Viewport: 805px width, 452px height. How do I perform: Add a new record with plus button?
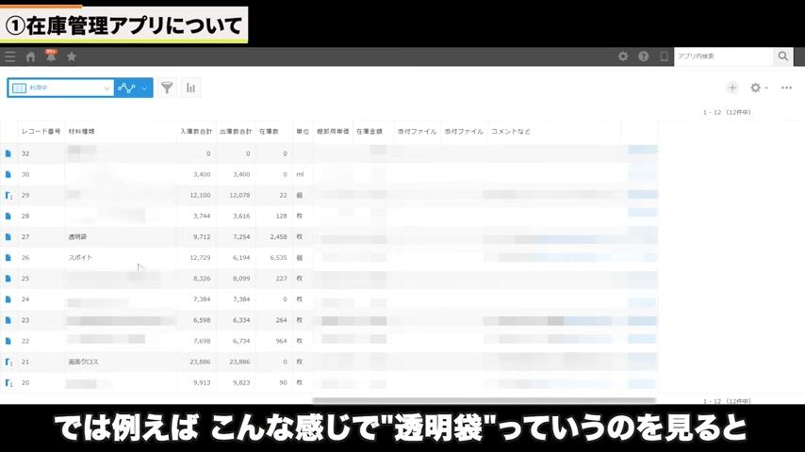[x=732, y=88]
